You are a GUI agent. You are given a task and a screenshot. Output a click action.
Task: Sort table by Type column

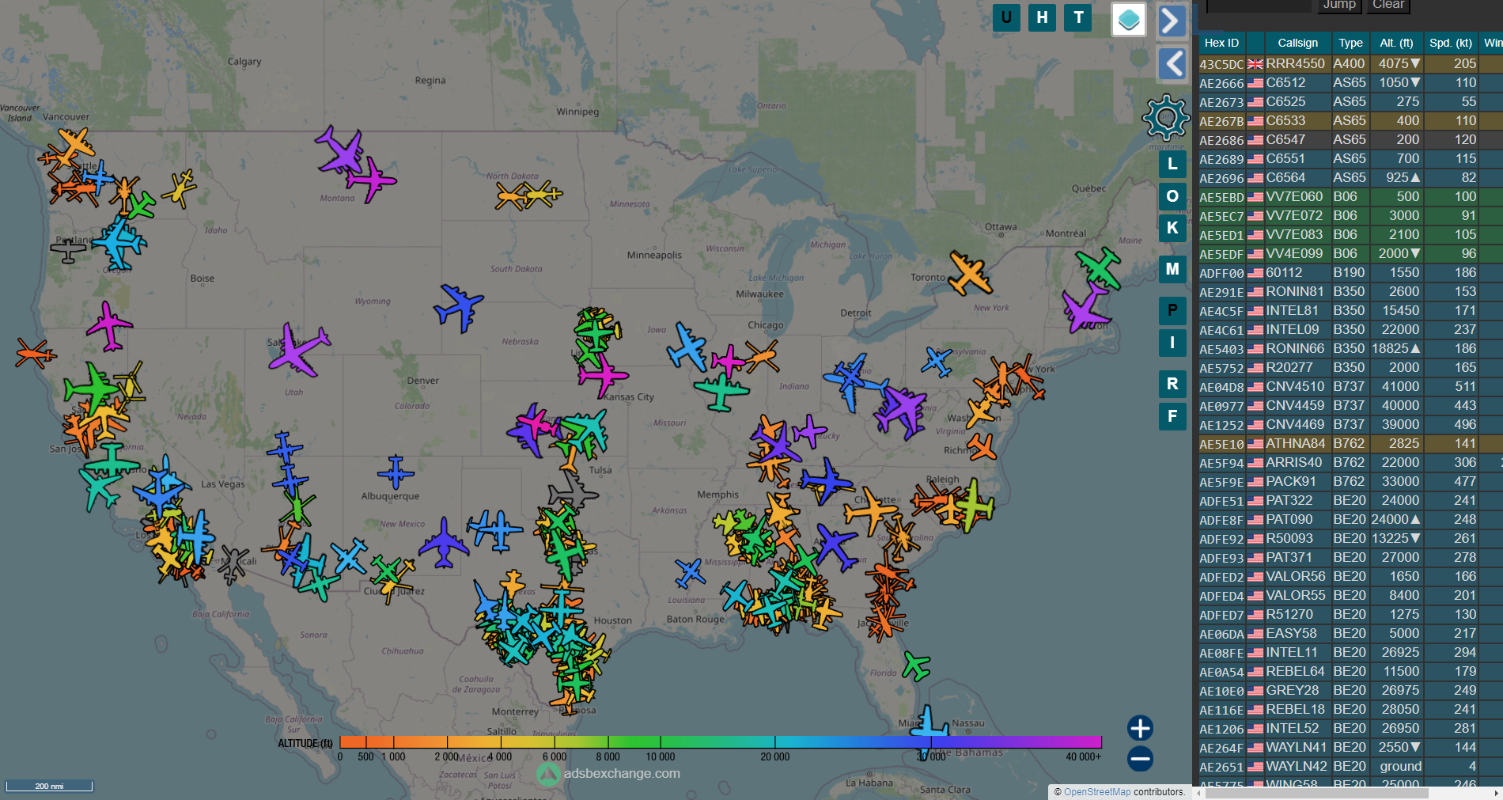click(1350, 43)
